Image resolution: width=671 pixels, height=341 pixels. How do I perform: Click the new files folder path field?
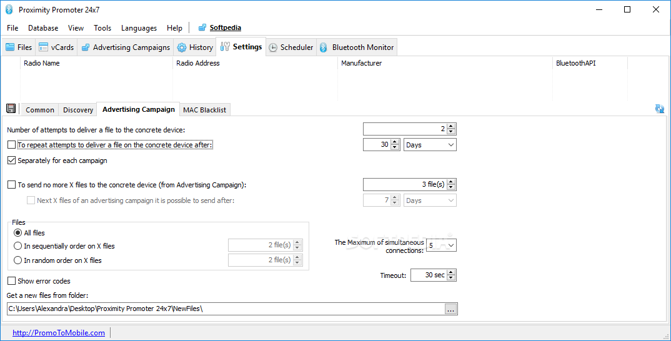coord(226,309)
